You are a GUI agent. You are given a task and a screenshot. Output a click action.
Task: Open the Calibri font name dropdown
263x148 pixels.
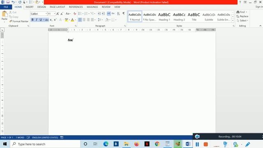coord(46,14)
